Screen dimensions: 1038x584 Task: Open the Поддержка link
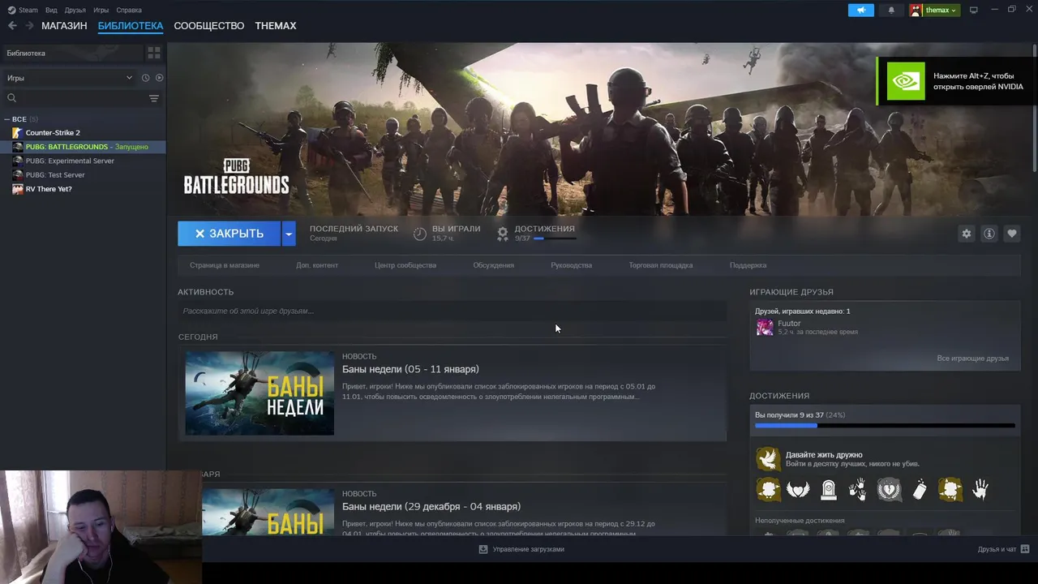tap(748, 265)
